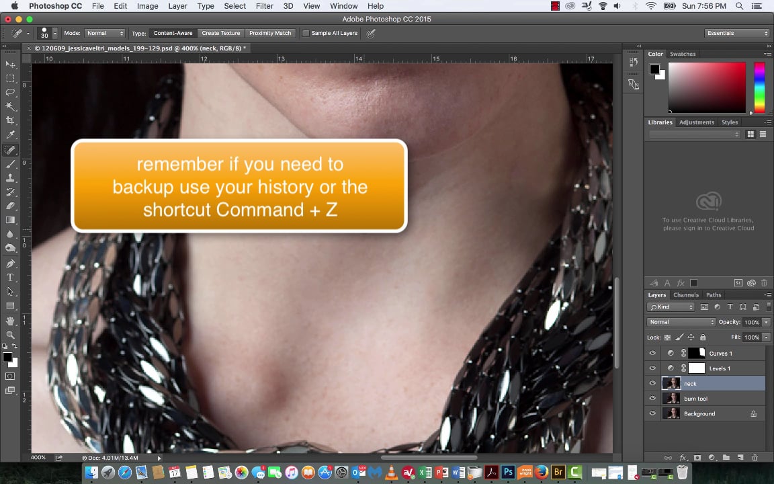Choose Content-Aware type button
This screenshot has width=774, height=484.
[173, 33]
